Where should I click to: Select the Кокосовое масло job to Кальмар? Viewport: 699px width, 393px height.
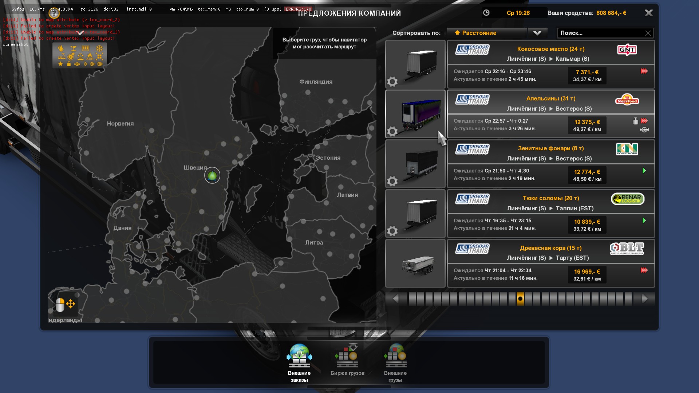coord(551,64)
